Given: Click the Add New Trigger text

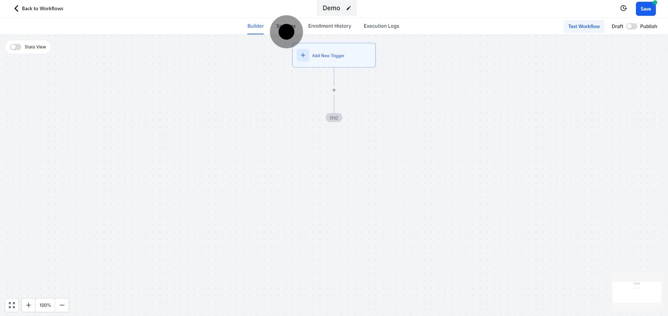Looking at the screenshot, I should pyautogui.click(x=328, y=56).
